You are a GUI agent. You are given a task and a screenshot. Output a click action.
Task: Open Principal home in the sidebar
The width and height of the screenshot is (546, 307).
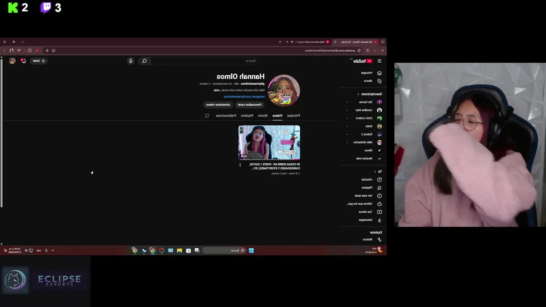(x=371, y=73)
